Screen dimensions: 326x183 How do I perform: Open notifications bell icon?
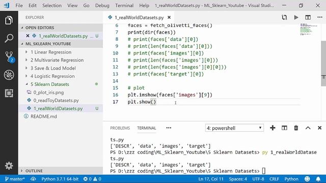(318, 179)
